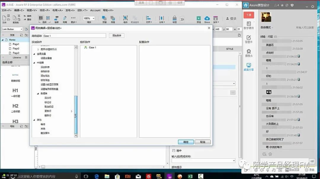Viewport: 320px width, 179px height.
Task: Switch to the STYLE tab
Action: click(x=230, y=49)
